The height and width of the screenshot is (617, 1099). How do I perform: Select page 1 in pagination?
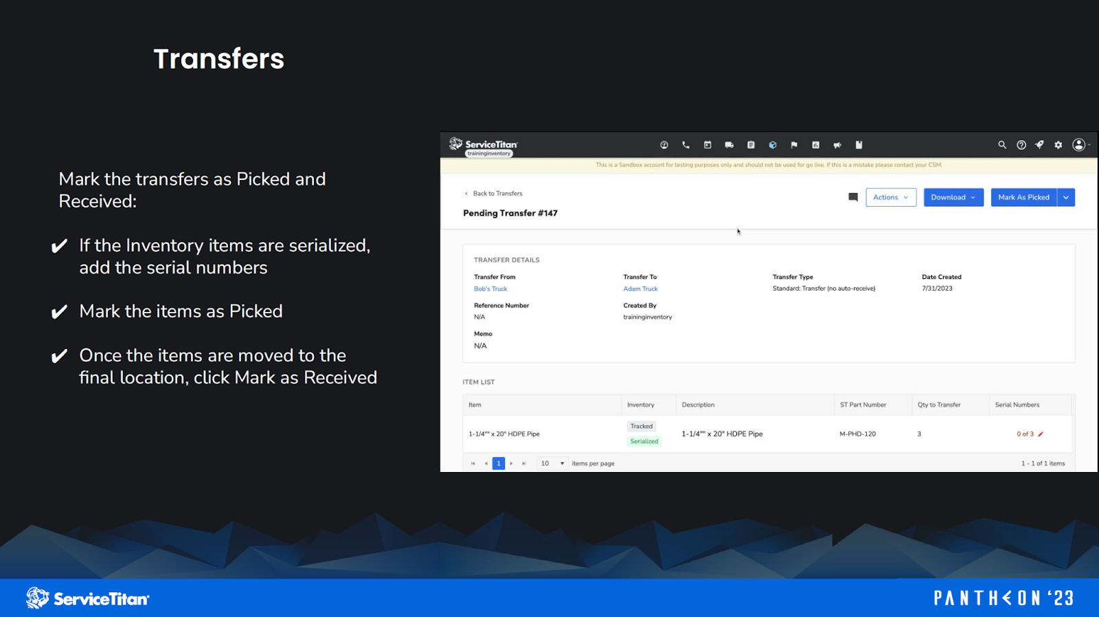tap(499, 464)
